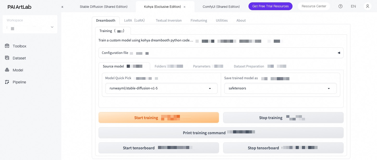Click the Stop training button
This screenshot has height=160, width=377.
[283, 118]
